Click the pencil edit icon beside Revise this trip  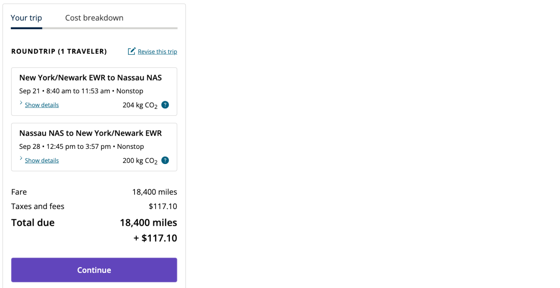point(132,51)
